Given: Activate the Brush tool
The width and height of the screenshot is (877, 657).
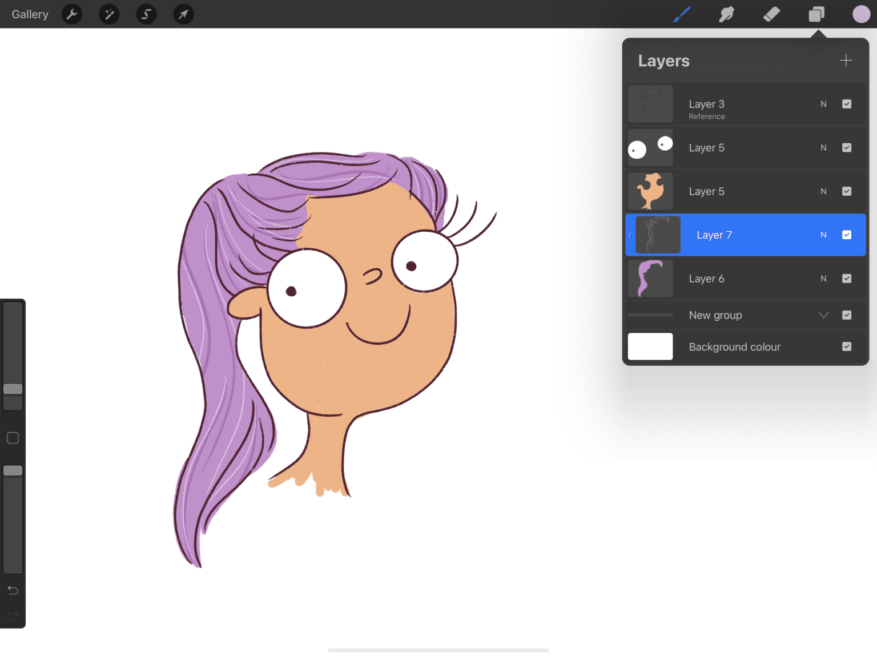Looking at the screenshot, I should [x=682, y=14].
